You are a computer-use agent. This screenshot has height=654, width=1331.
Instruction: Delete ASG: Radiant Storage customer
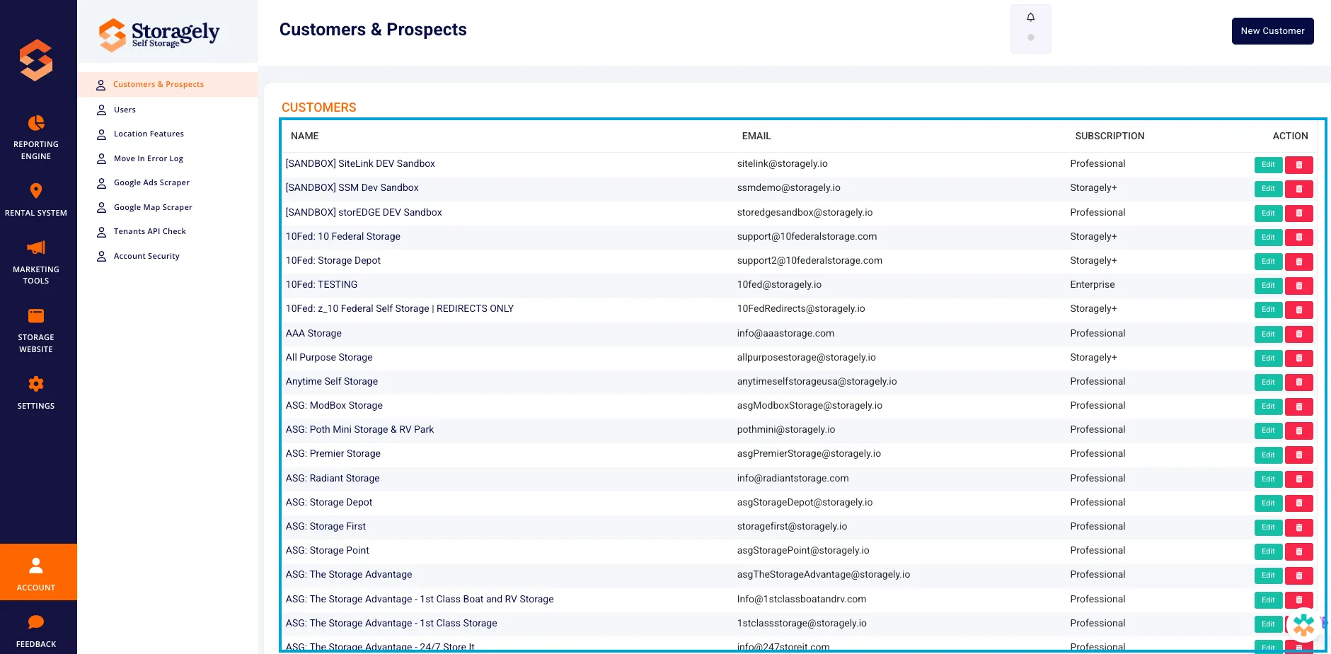point(1299,479)
